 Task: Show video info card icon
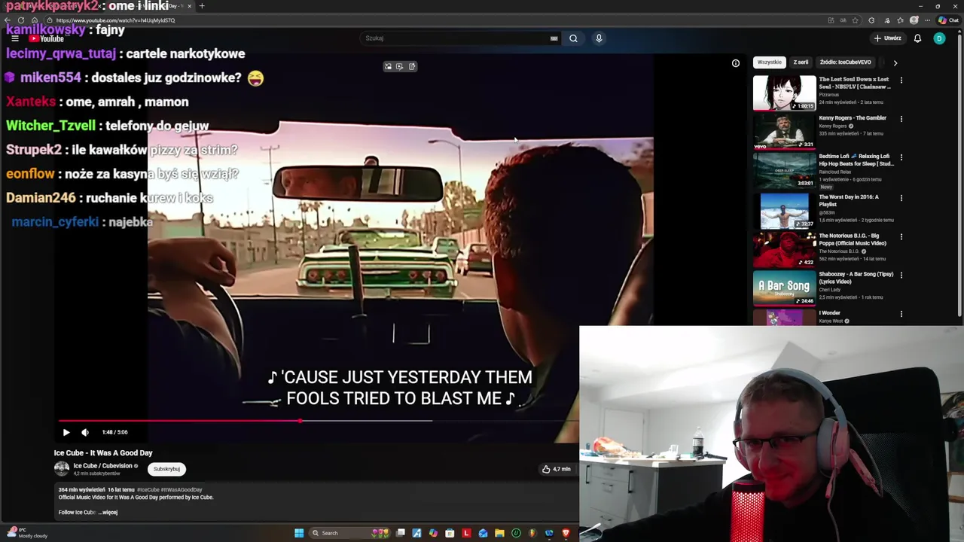(x=736, y=63)
